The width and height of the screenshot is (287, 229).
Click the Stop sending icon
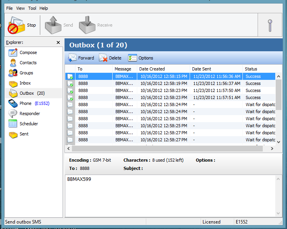[16, 25]
